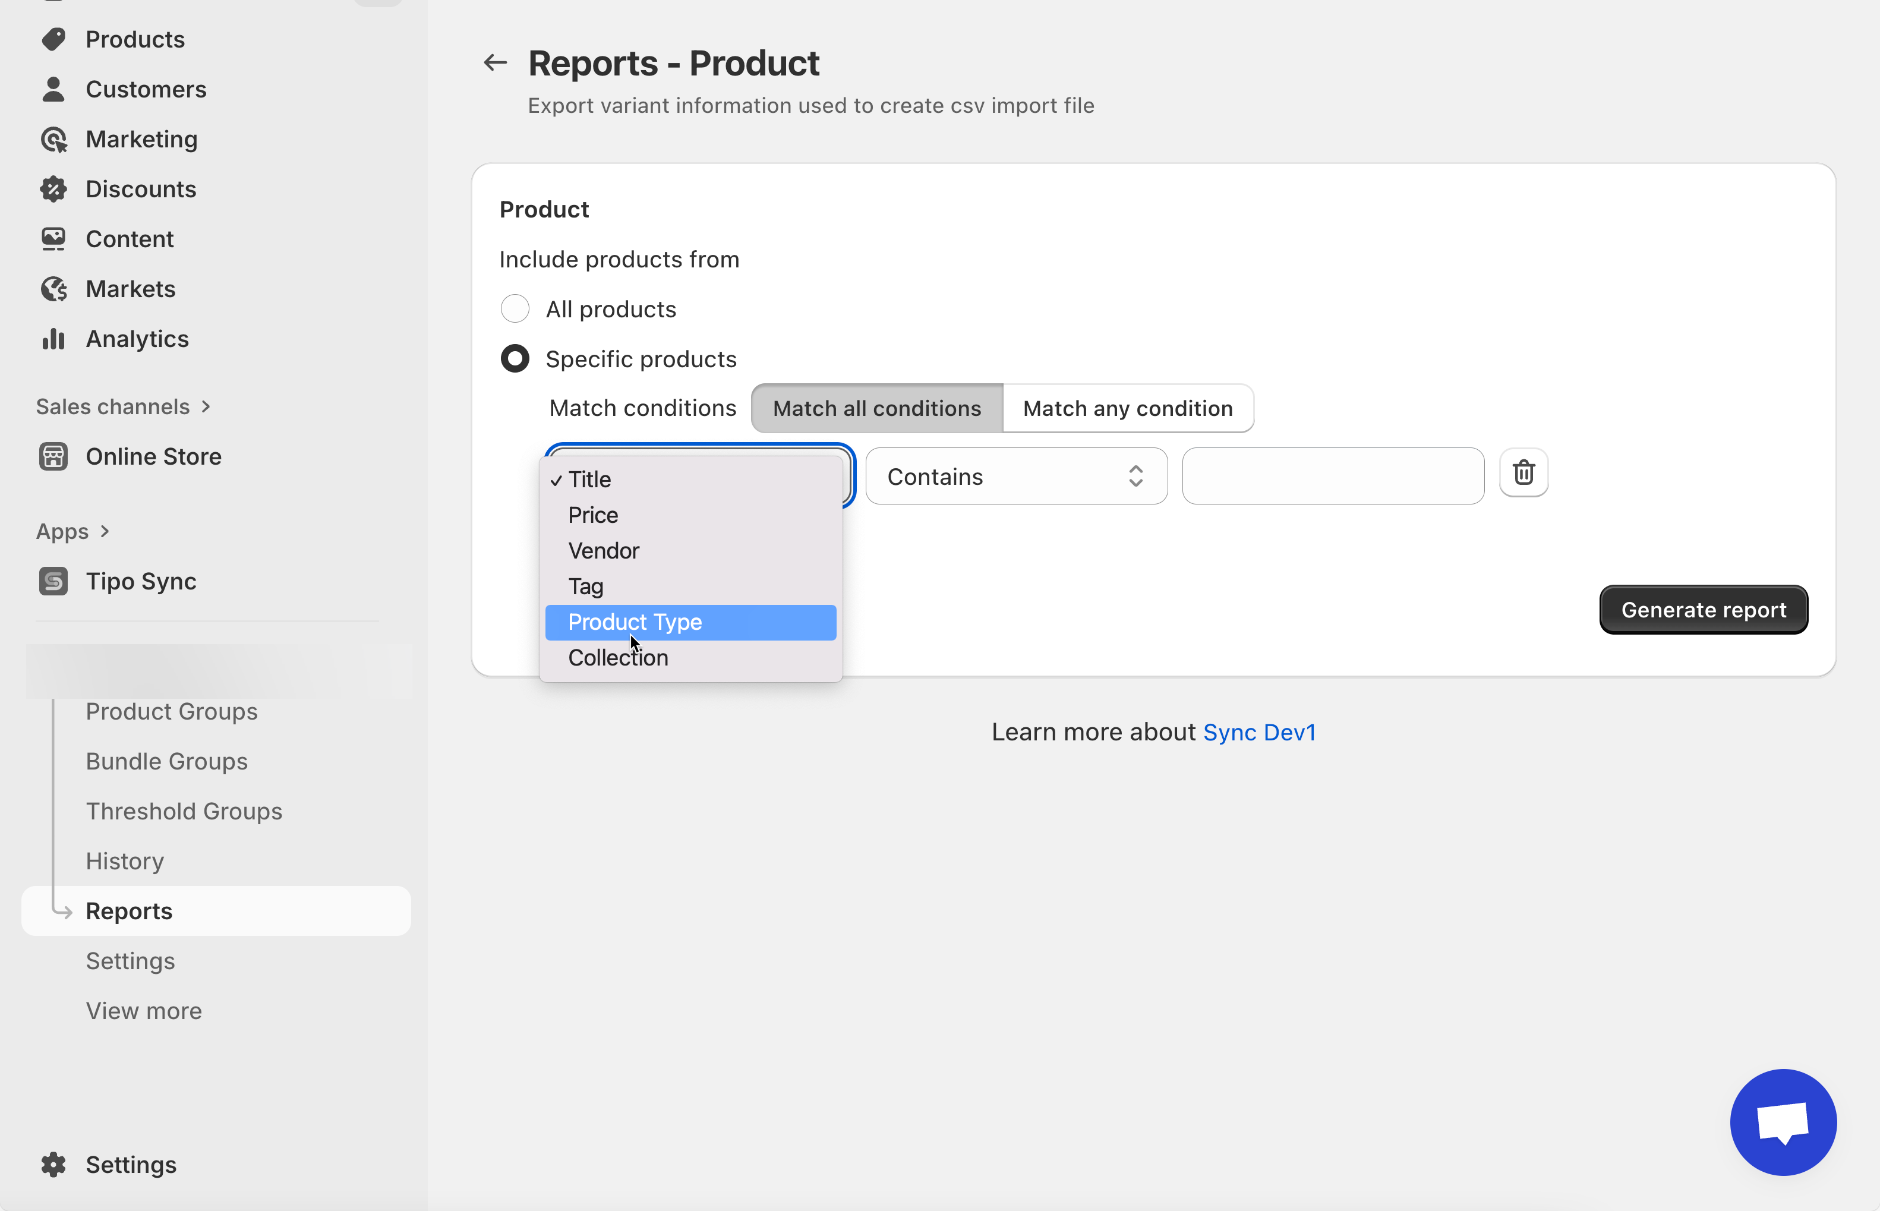The image size is (1880, 1211).
Task: Click the Generate report button
Action: click(x=1703, y=610)
